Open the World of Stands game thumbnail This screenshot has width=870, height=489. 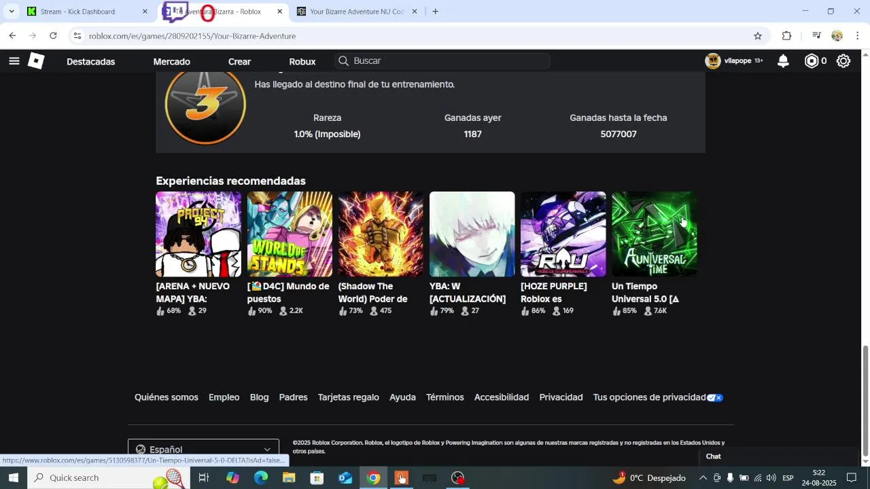(290, 234)
